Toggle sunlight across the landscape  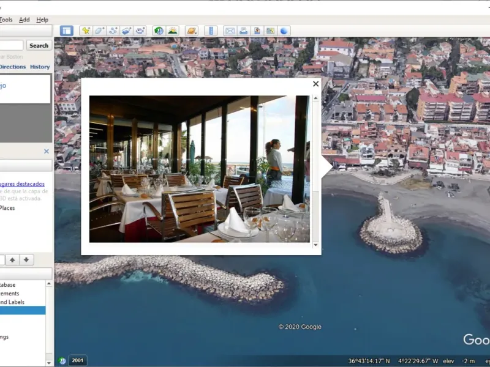click(173, 31)
